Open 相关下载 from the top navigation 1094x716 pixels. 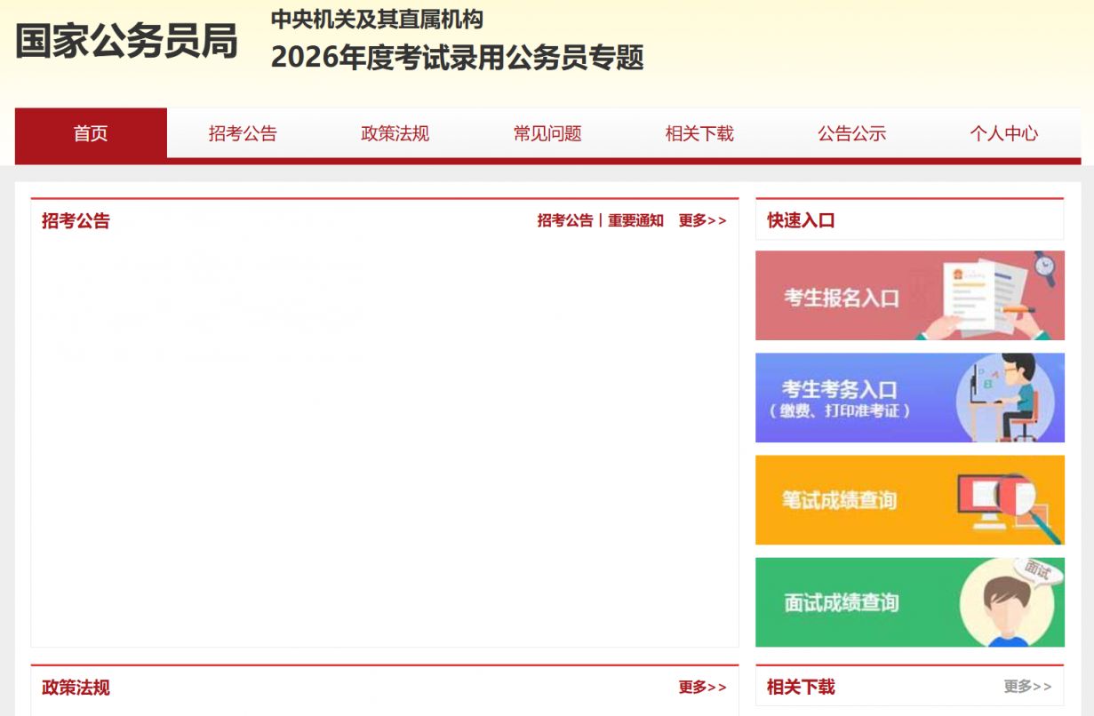click(x=699, y=134)
